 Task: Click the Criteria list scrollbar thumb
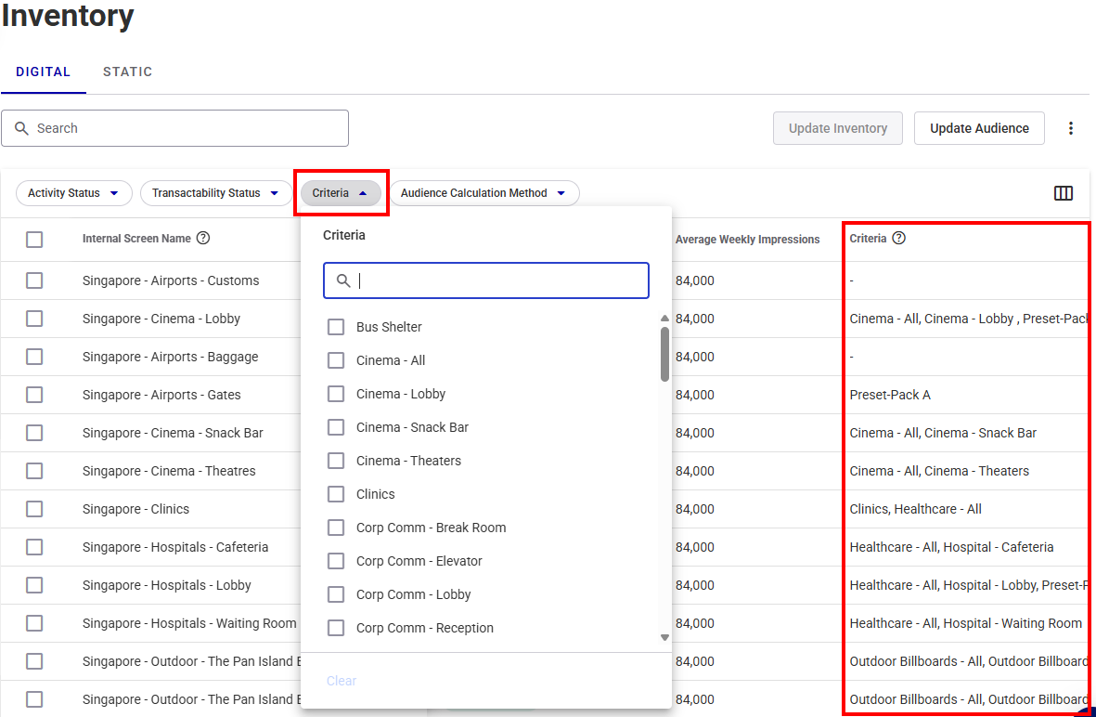click(x=664, y=354)
